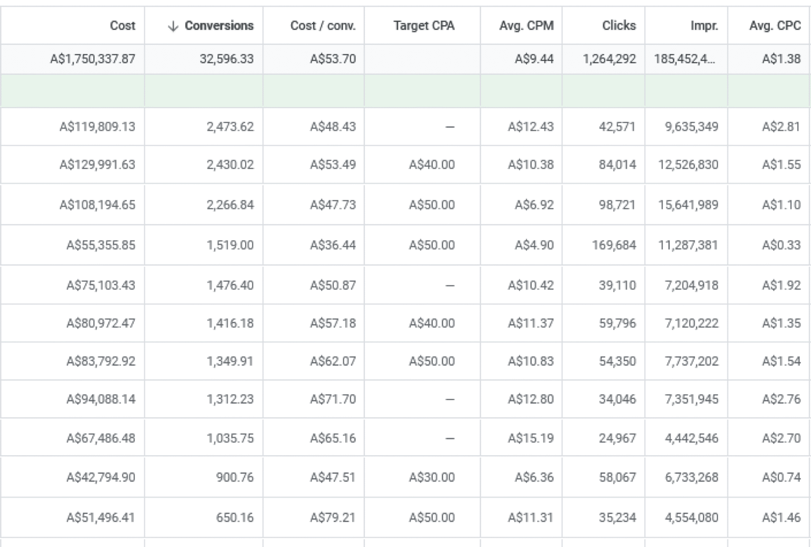Select total Avg. CPC A$1.38
811x547 pixels.
tap(781, 59)
